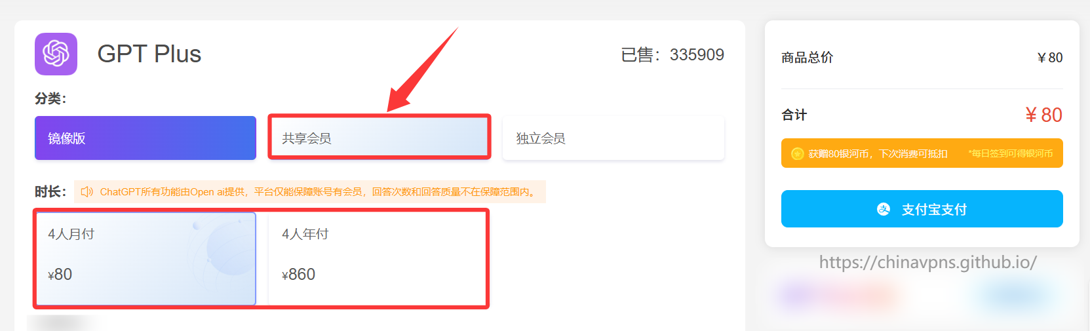Click the ChatGPT disclaimer notice text
Screen dimensions: 1090x331
point(319,192)
